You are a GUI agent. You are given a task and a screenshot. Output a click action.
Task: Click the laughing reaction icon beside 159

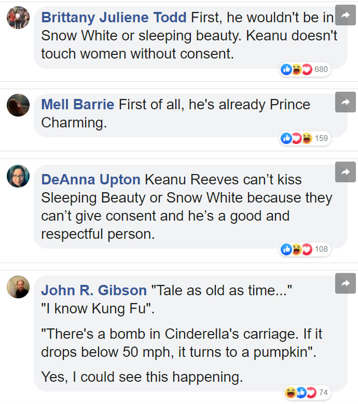tap(307, 138)
